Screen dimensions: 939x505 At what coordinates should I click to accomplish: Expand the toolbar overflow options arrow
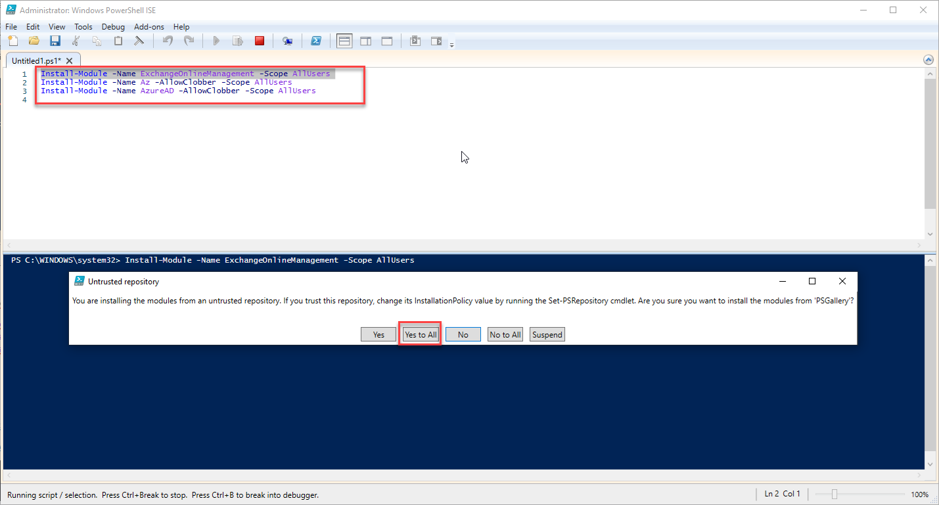[451, 45]
